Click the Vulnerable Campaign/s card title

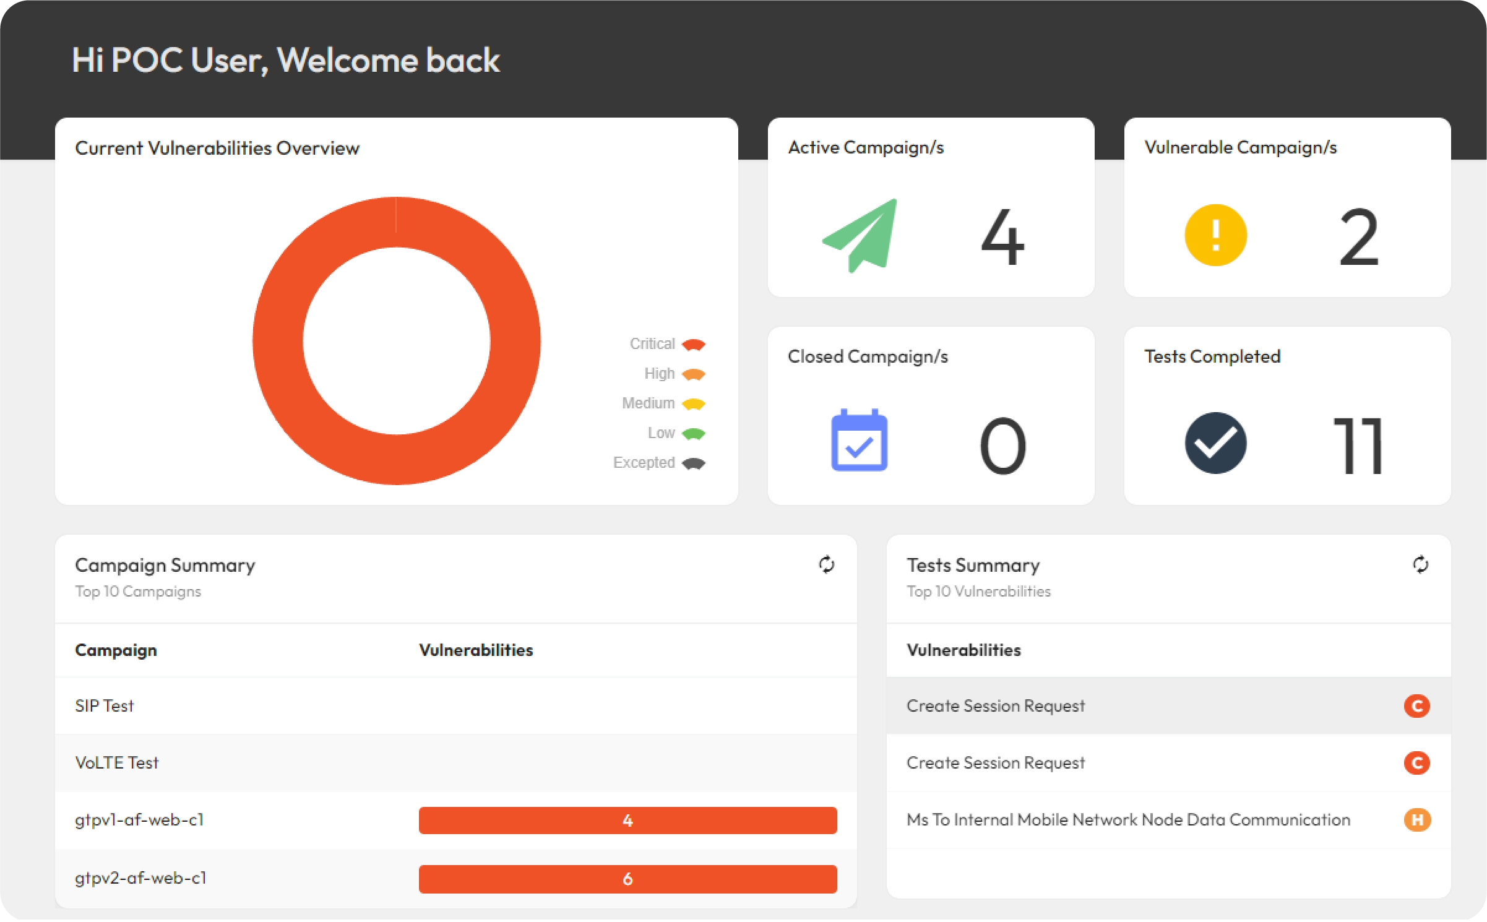(1240, 147)
